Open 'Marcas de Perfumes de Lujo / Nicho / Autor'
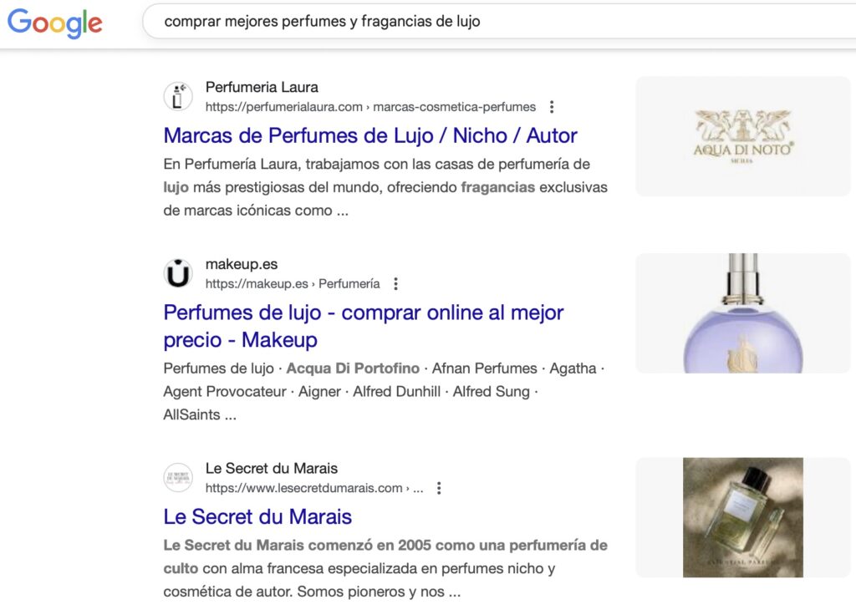856x615 pixels. pyautogui.click(x=370, y=135)
